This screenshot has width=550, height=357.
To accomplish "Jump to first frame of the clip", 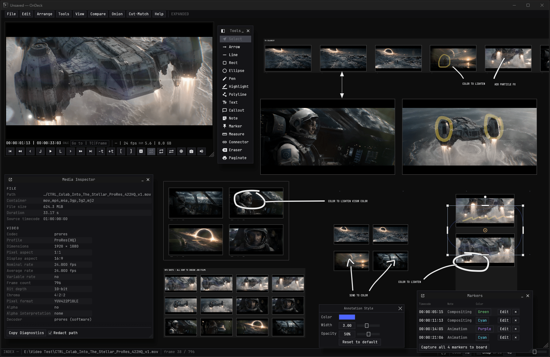I will point(10,151).
